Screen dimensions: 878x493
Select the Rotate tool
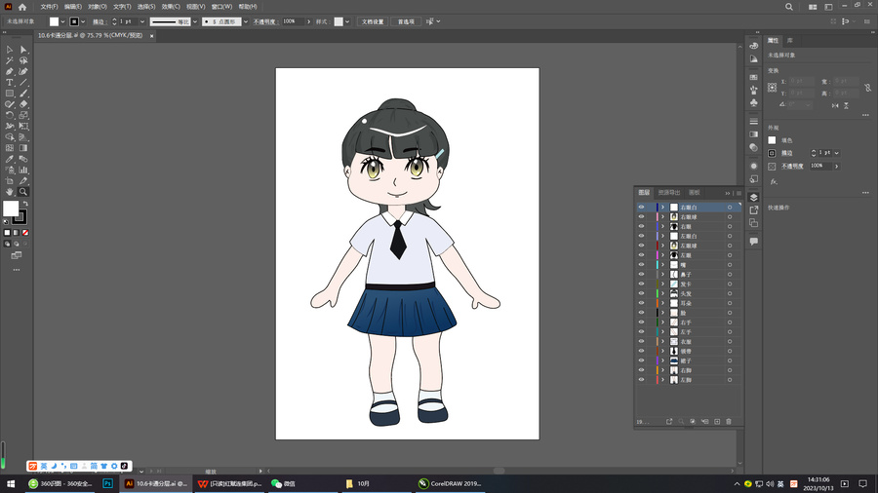click(x=10, y=115)
